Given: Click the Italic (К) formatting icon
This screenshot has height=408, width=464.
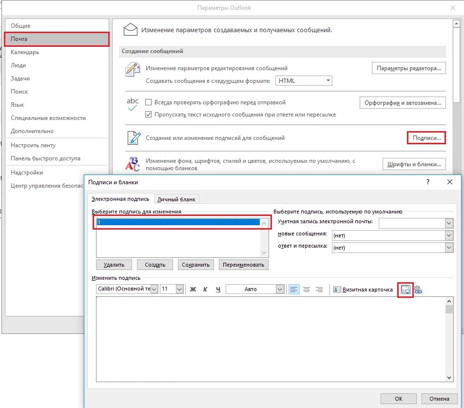Looking at the screenshot, I should pyautogui.click(x=205, y=290).
